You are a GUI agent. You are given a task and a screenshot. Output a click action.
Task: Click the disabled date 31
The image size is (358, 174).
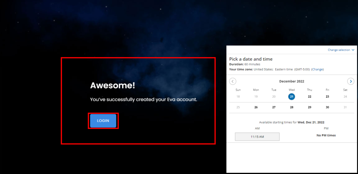click(345, 107)
